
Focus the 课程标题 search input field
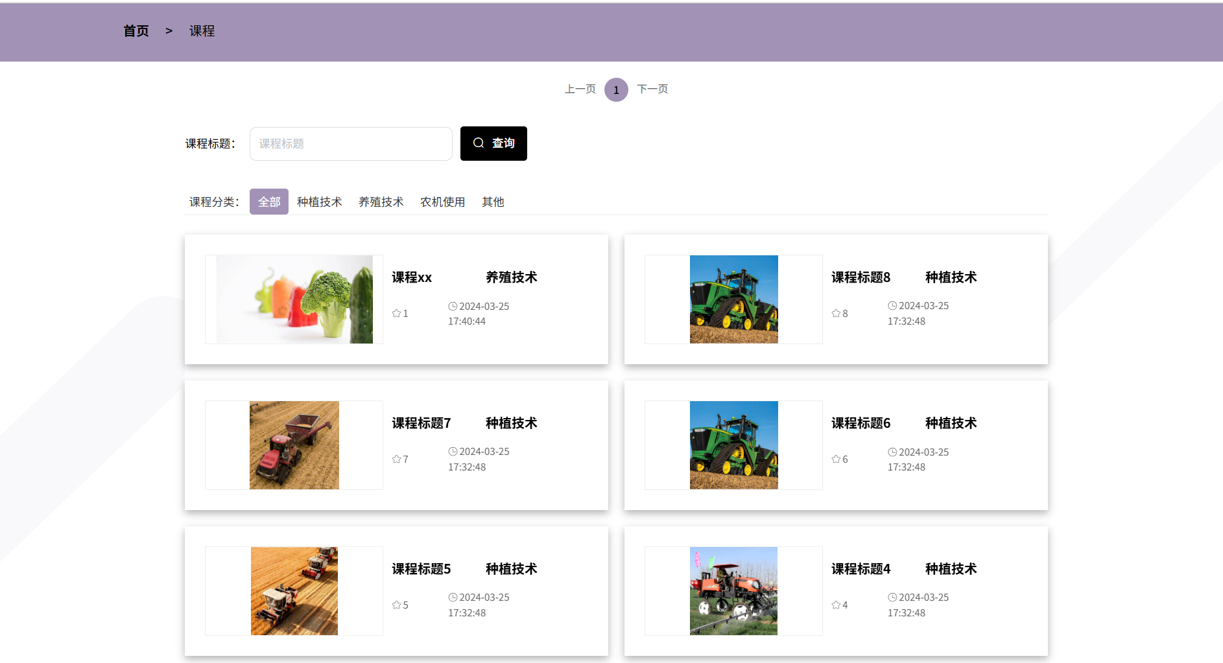[x=351, y=143]
